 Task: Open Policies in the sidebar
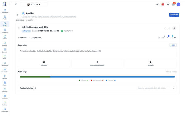pyautogui.click(x=5, y=37)
